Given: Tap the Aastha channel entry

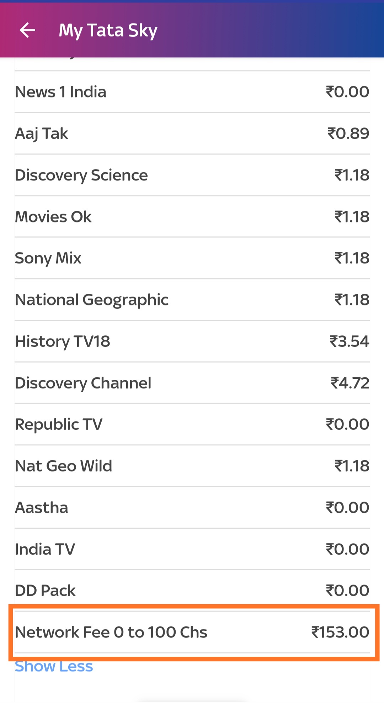Looking at the screenshot, I should pos(192,508).
